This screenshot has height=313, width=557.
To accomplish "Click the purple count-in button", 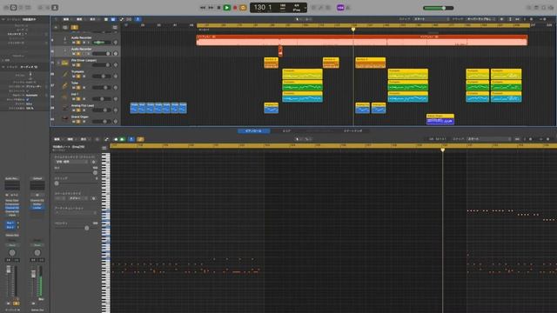I will 340,8.
